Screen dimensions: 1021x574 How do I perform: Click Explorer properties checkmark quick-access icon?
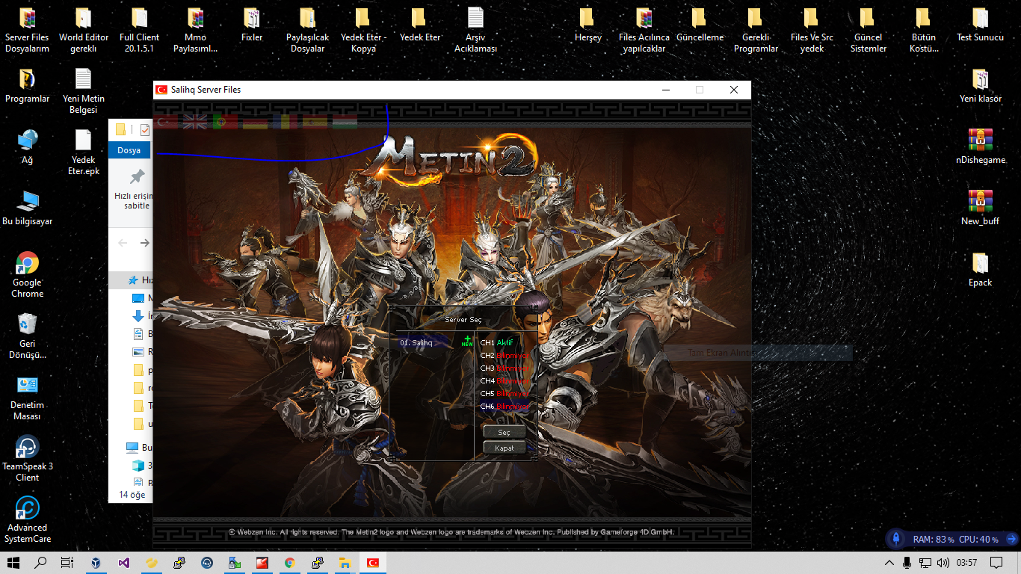[x=145, y=130]
